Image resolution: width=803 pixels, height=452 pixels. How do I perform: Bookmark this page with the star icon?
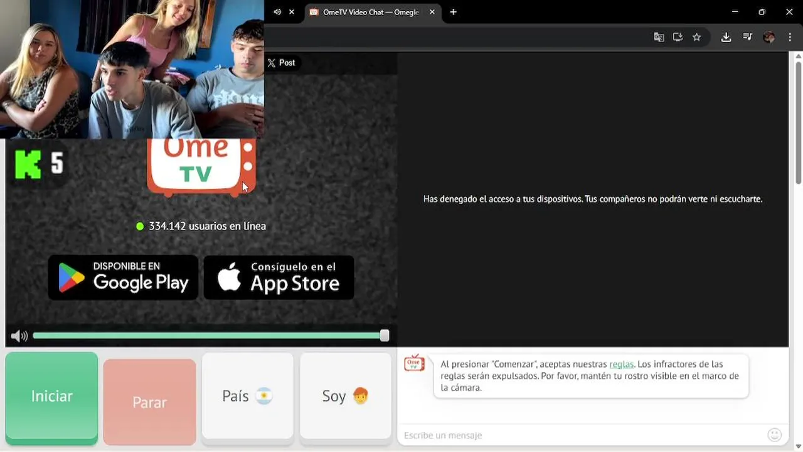[696, 37]
